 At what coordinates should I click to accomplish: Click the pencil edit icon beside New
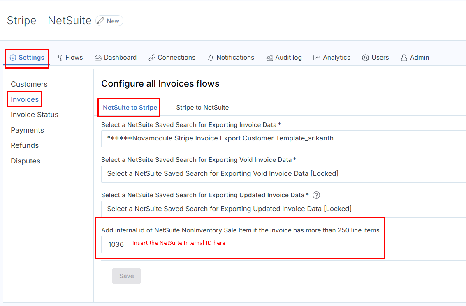tap(101, 21)
